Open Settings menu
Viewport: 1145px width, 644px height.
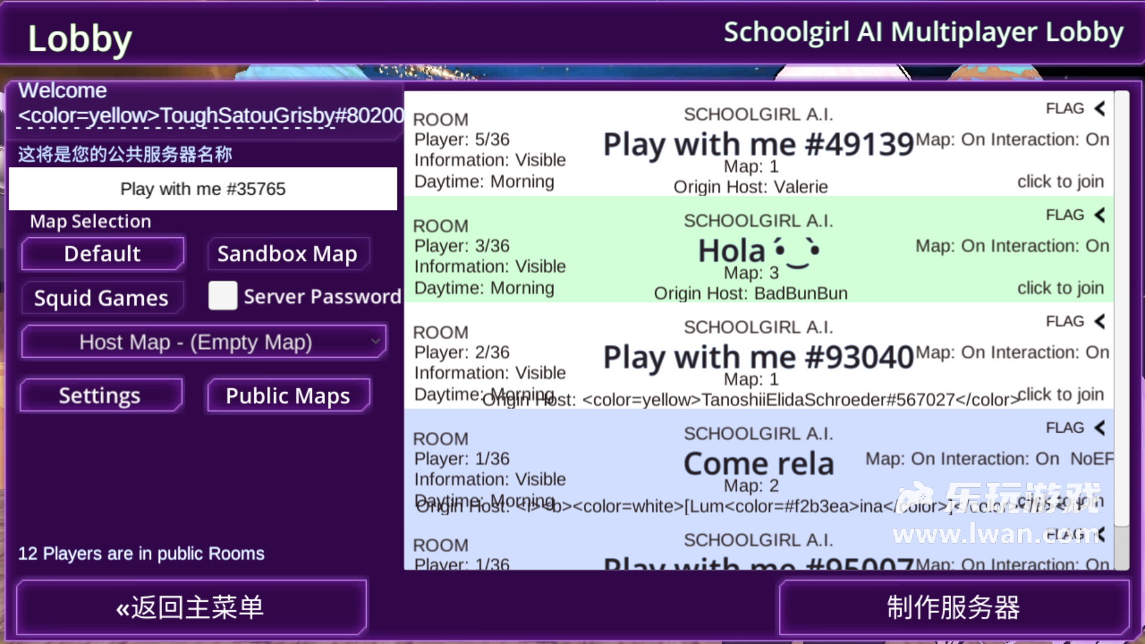pos(101,395)
